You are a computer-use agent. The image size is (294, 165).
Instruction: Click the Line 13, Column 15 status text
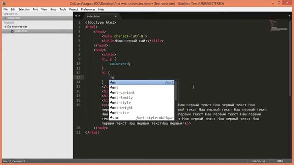[x=14, y=161]
